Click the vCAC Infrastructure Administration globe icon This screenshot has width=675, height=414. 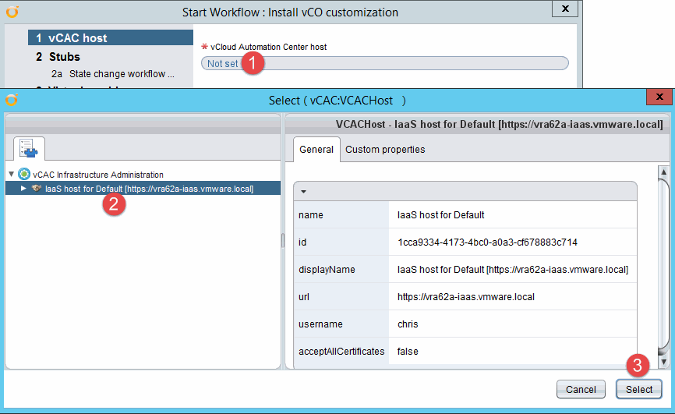[24, 175]
